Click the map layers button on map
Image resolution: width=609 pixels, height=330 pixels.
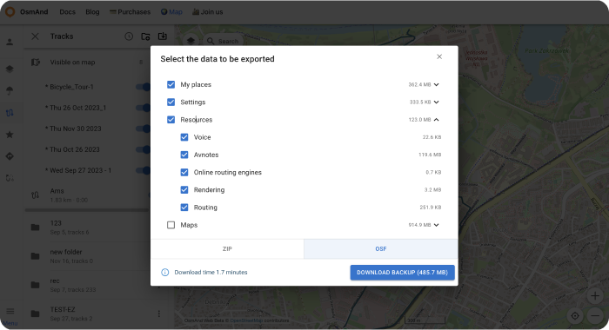pyautogui.click(x=191, y=41)
